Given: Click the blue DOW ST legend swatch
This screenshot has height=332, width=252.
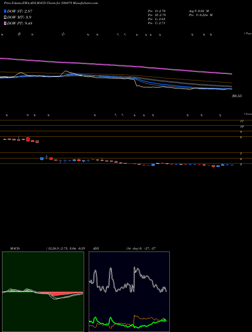Looking at the screenshot, I should 6,11.
